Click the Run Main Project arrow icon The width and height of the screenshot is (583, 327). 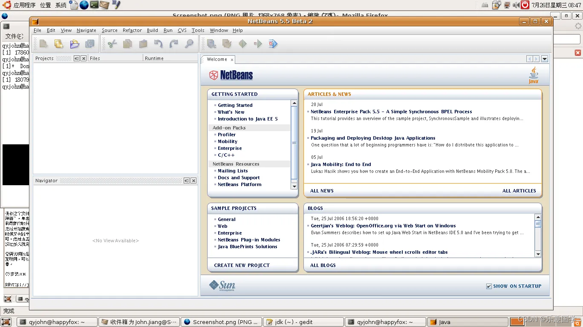pyautogui.click(x=258, y=43)
